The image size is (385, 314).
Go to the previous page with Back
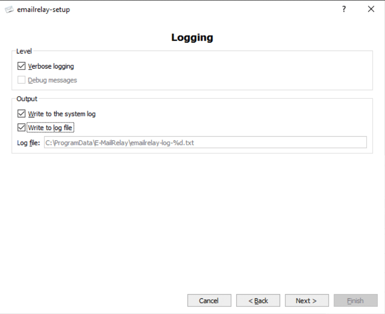point(258,300)
